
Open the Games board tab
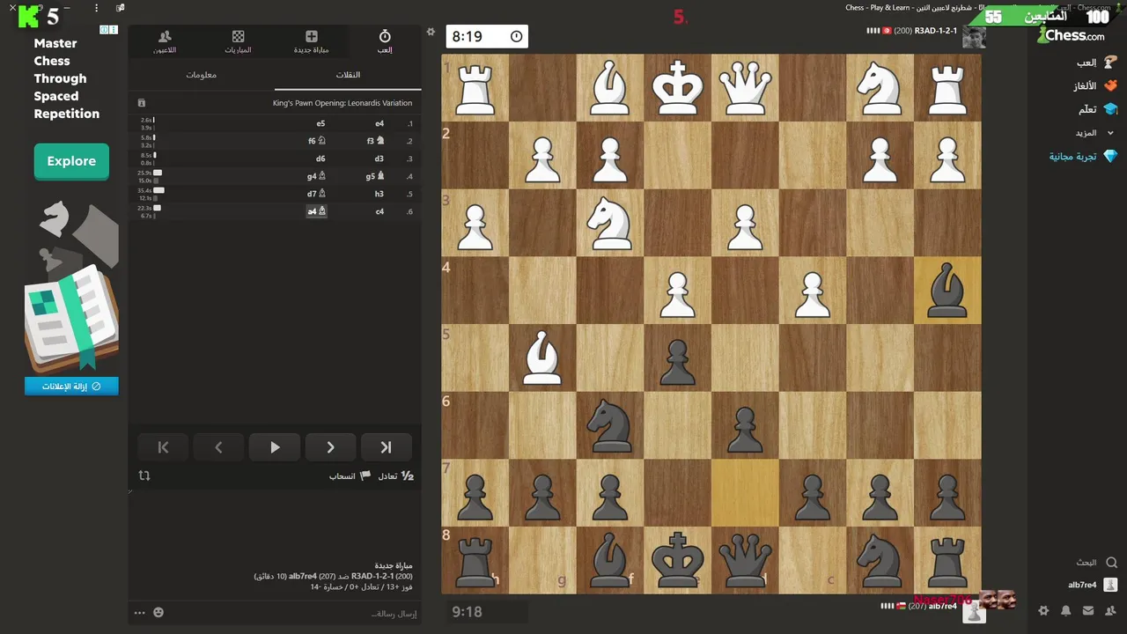click(238, 41)
